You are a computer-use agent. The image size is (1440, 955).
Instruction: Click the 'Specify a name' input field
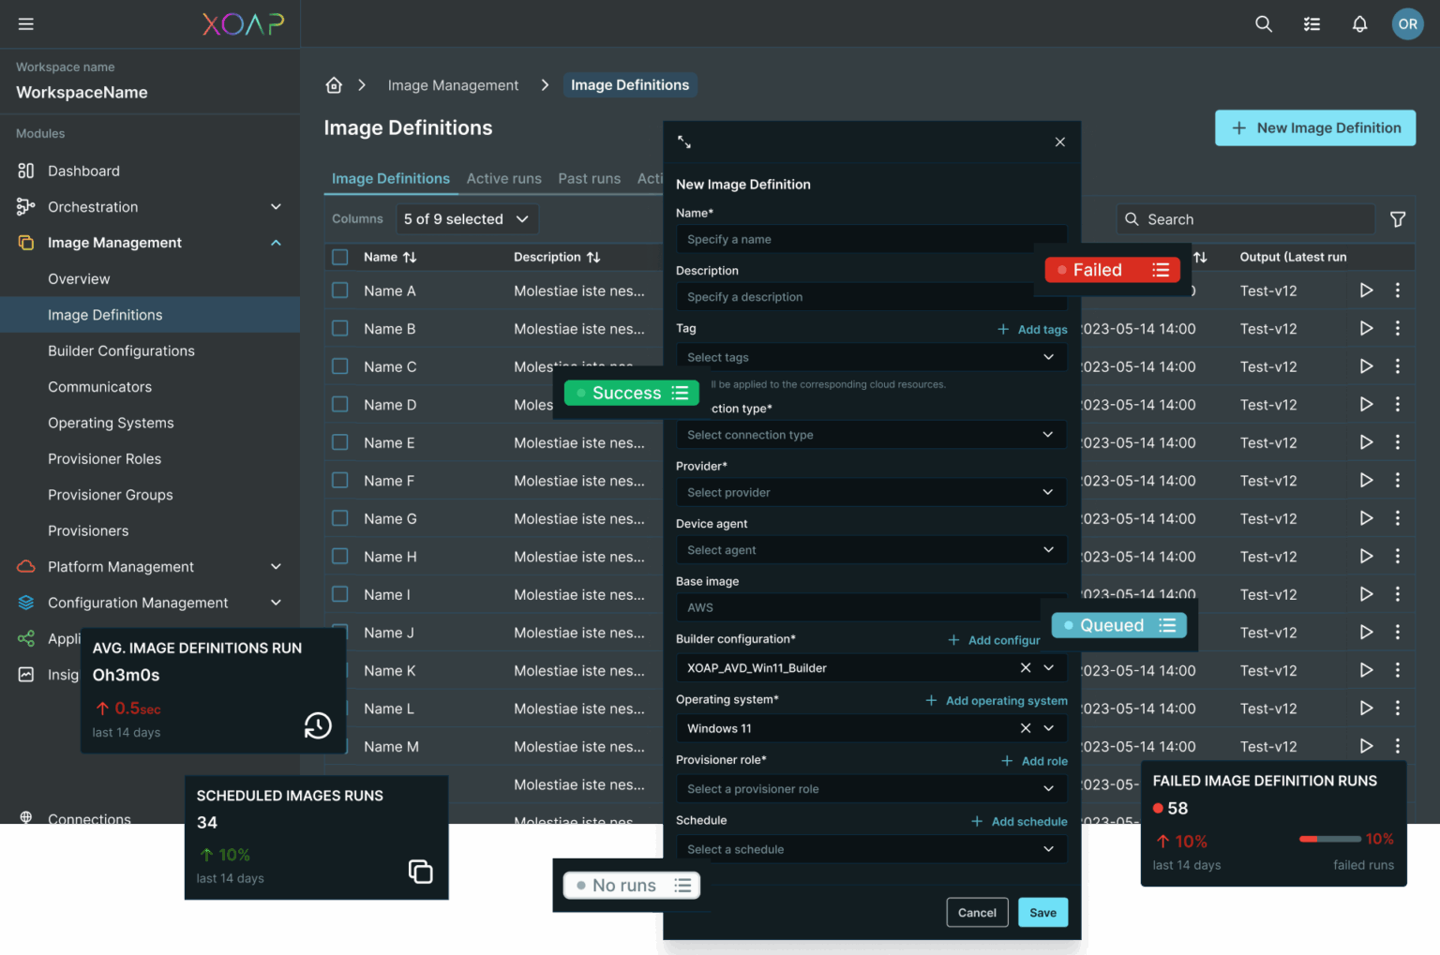(871, 239)
